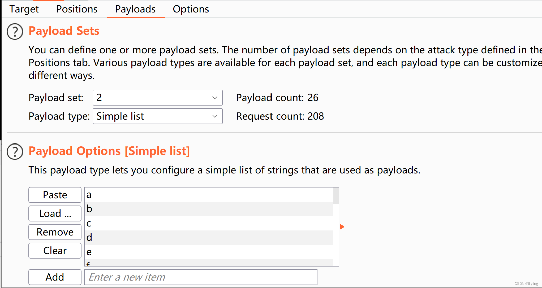Select payload item 'e' in list
Viewport: 542px width, 288px height.
(209, 252)
